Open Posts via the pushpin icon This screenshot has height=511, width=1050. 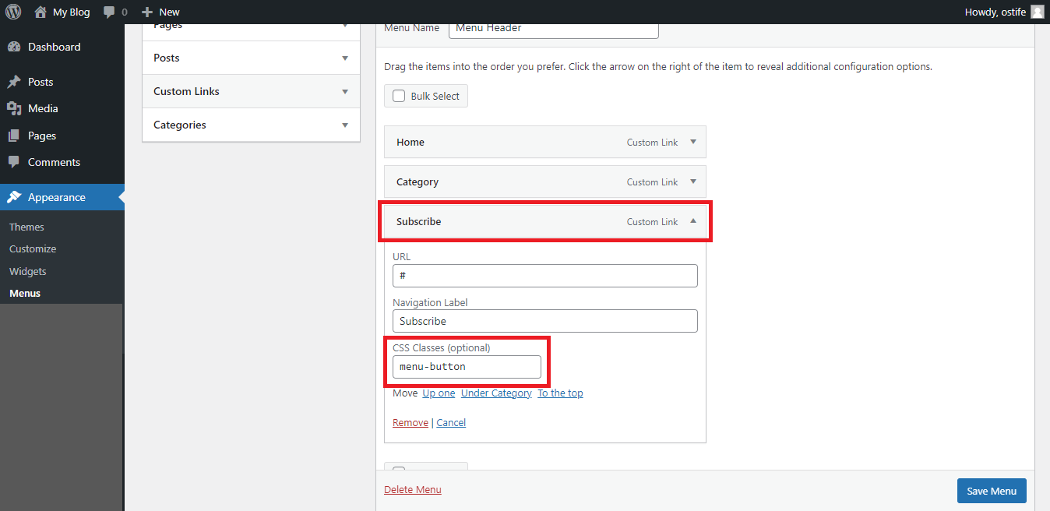click(14, 82)
